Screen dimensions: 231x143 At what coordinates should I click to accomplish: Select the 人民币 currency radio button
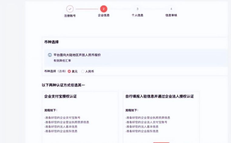click(x=83, y=71)
